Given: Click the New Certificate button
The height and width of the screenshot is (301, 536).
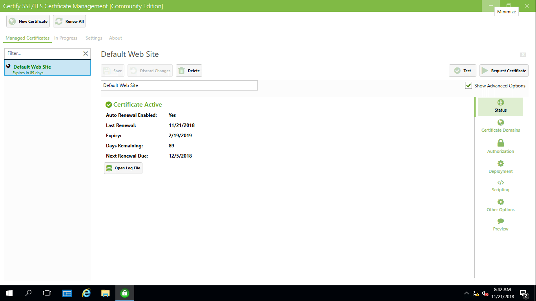Looking at the screenshot, I should (x=28, y=21).
